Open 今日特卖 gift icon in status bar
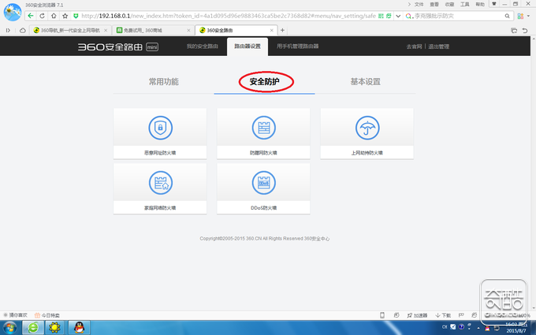 (x=37, y=315)
